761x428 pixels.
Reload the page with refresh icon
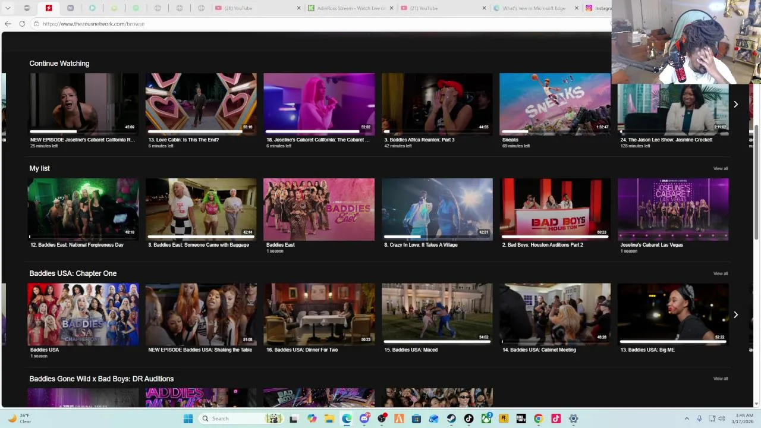[x=22, y=24]
